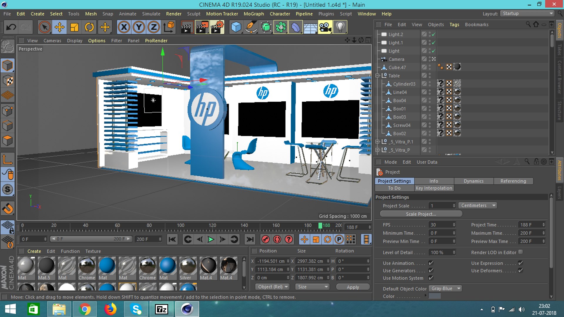Add a Light bulb object
This screenshot has width=564, height=317.
[340, 27]
